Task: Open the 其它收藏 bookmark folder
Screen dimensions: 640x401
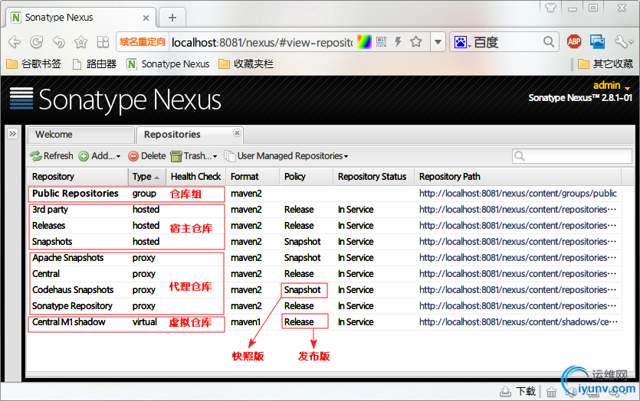Action: click(606, 64)
